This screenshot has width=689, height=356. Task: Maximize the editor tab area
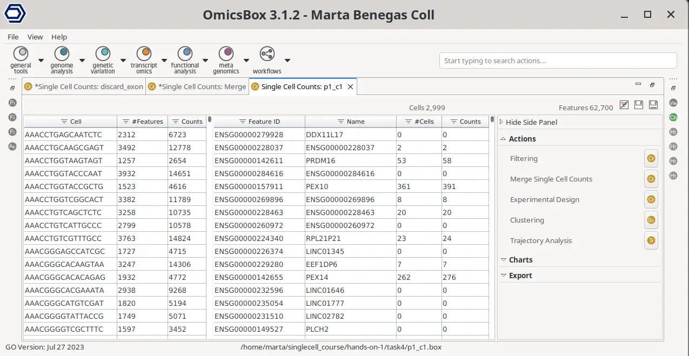coord(652,85)
